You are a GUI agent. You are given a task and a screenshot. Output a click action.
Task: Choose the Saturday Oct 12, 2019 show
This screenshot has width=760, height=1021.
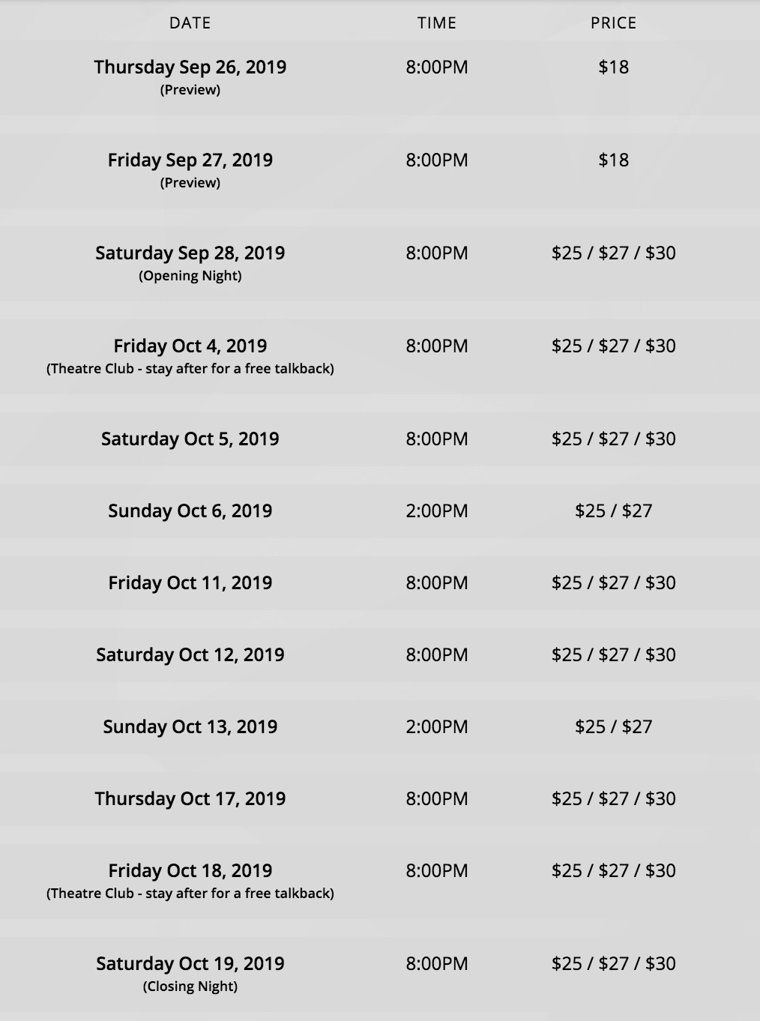190,654
